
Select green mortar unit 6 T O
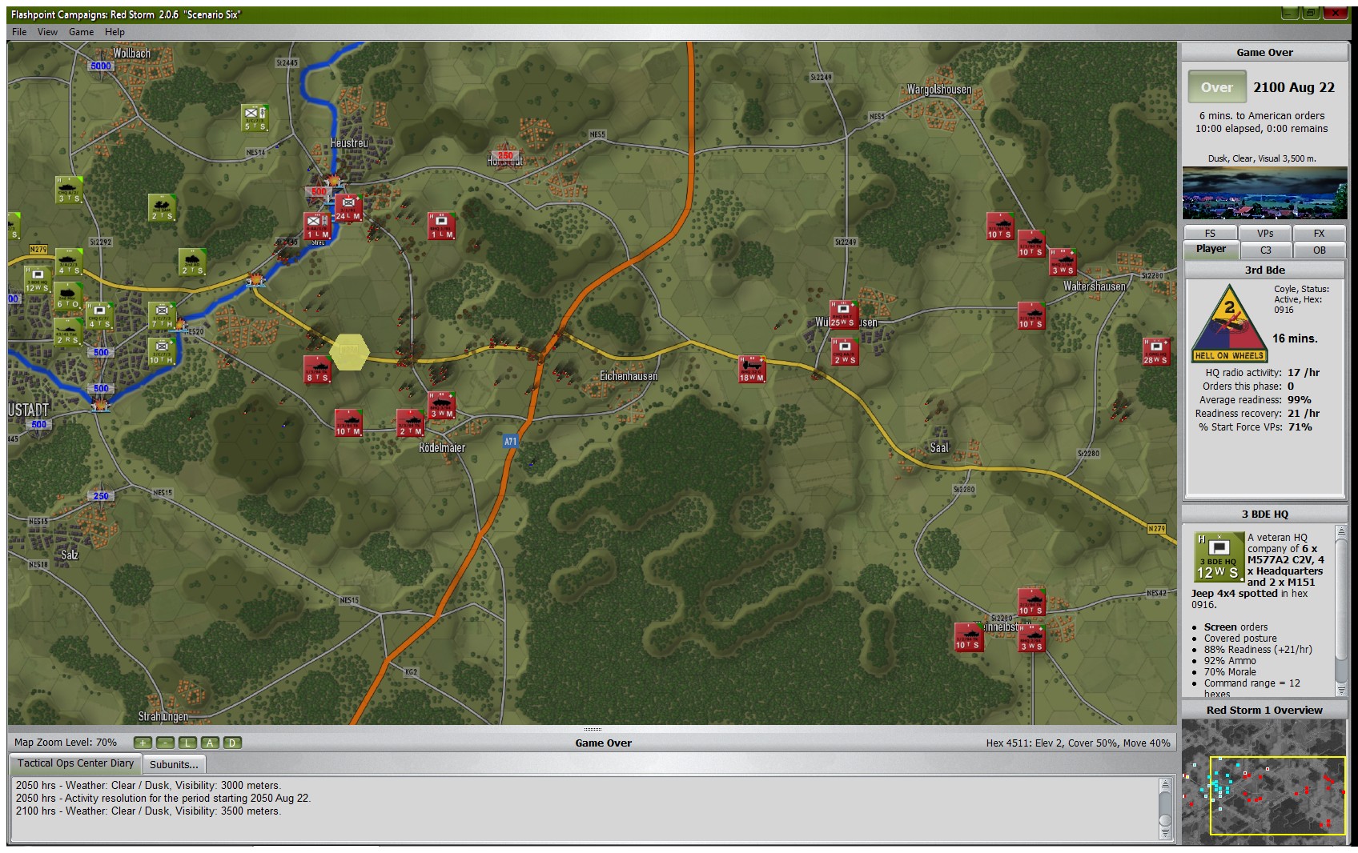(69, 297)
